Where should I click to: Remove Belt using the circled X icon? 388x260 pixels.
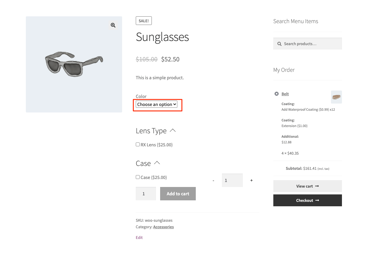click(x=277, y=94)
